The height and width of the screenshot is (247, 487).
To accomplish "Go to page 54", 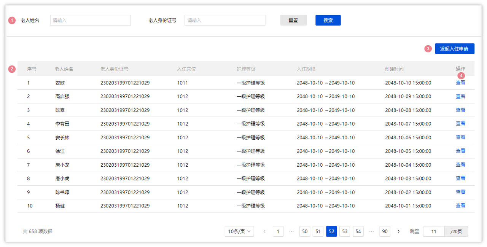I will pos(358,231).
